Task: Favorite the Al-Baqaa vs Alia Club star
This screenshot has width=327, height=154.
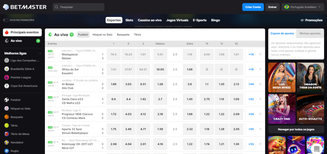Action: pos(260,84)
